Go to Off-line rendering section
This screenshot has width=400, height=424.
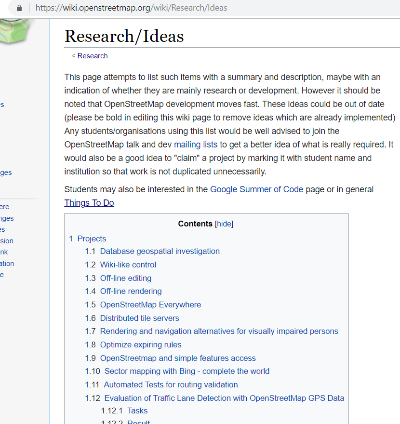131,291
